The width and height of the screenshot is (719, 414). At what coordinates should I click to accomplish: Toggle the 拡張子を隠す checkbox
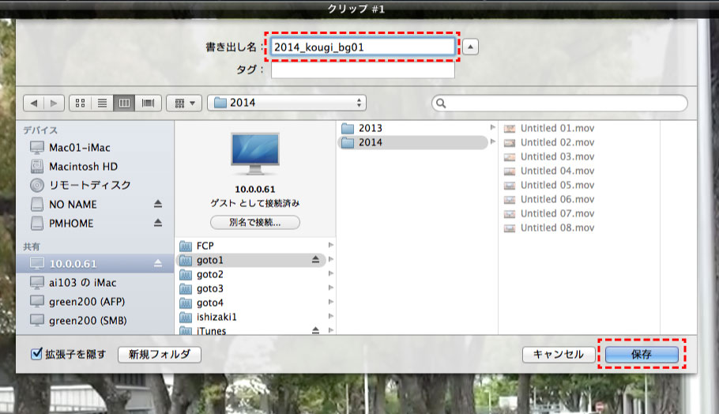(36, 353)
